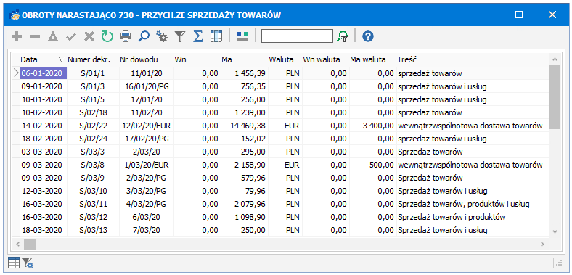Image resolution: width=572 pixels, height=275 pixels.
Task: Click the checkmark confirm icon
Action: pos(71,36)
